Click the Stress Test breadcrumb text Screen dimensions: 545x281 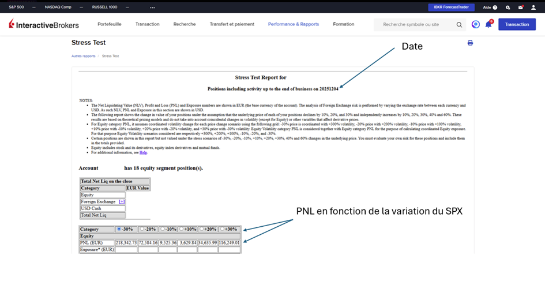coord(111,56)
